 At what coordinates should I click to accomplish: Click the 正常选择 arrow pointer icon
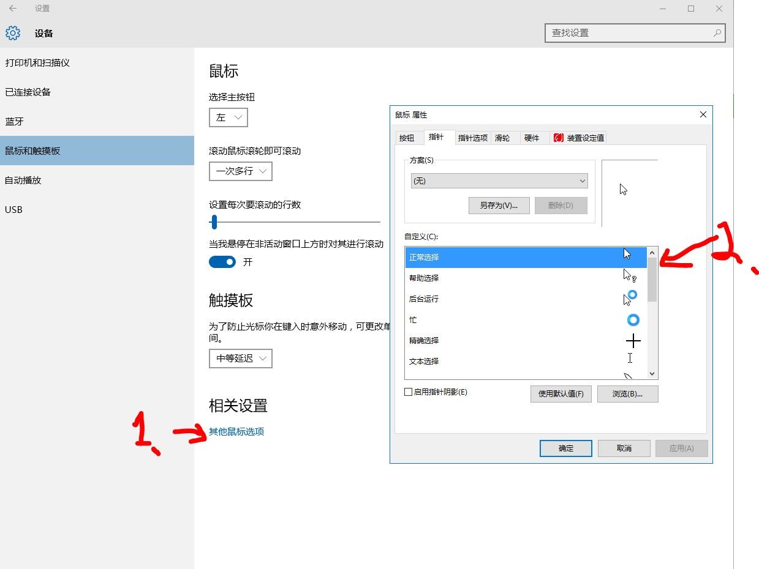point(626,253)
